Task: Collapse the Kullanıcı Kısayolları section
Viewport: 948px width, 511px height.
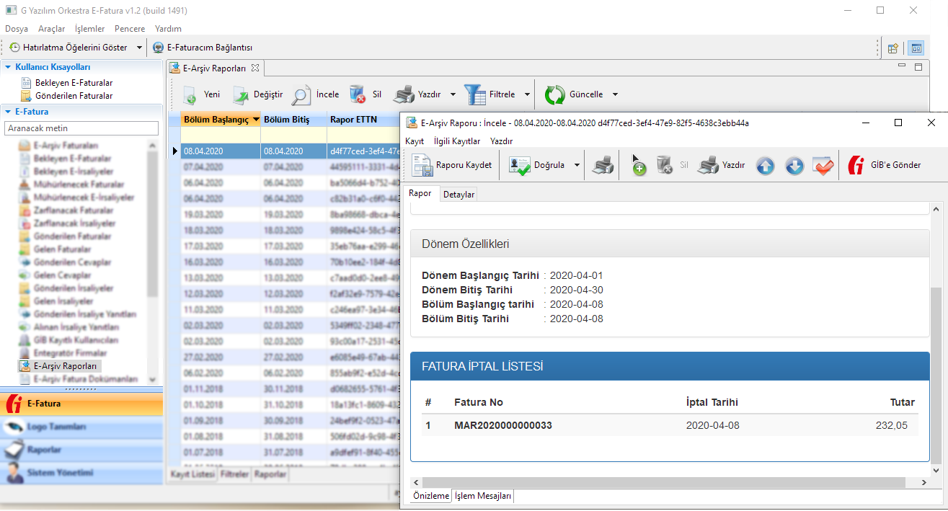Action: coord(8,67)
